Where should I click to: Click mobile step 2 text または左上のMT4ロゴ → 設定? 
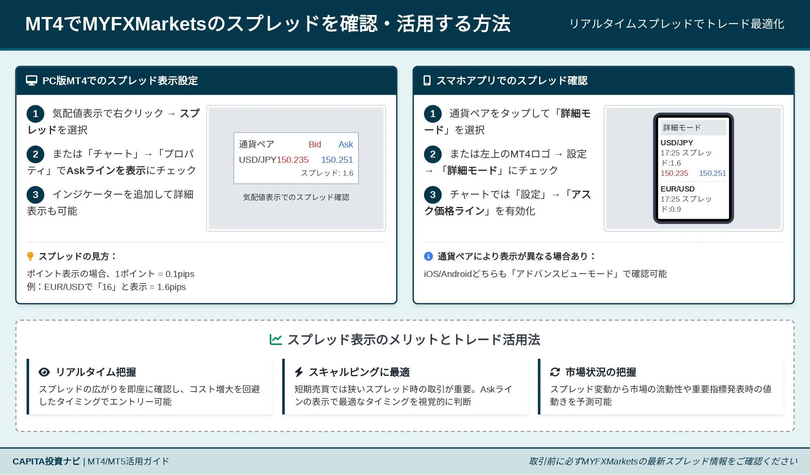pyautogui.click(x=505, y=162)
